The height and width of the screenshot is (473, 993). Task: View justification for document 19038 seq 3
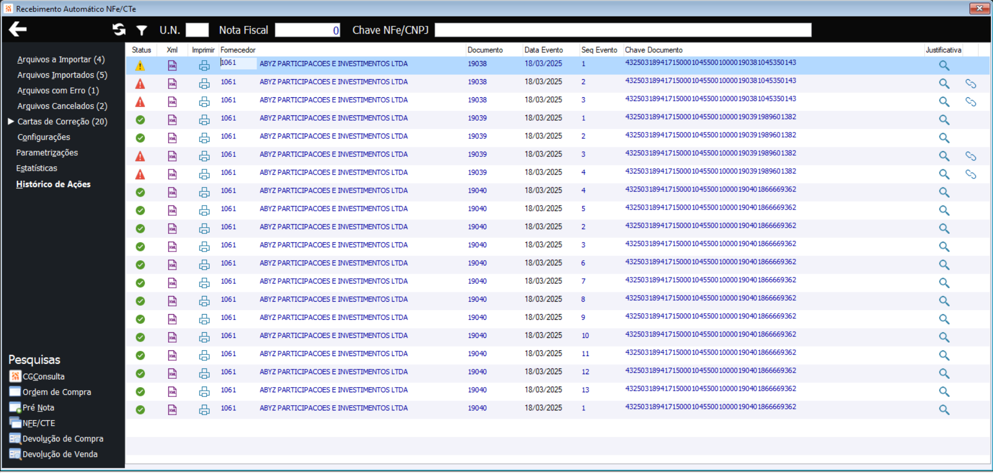coord(944,101)
